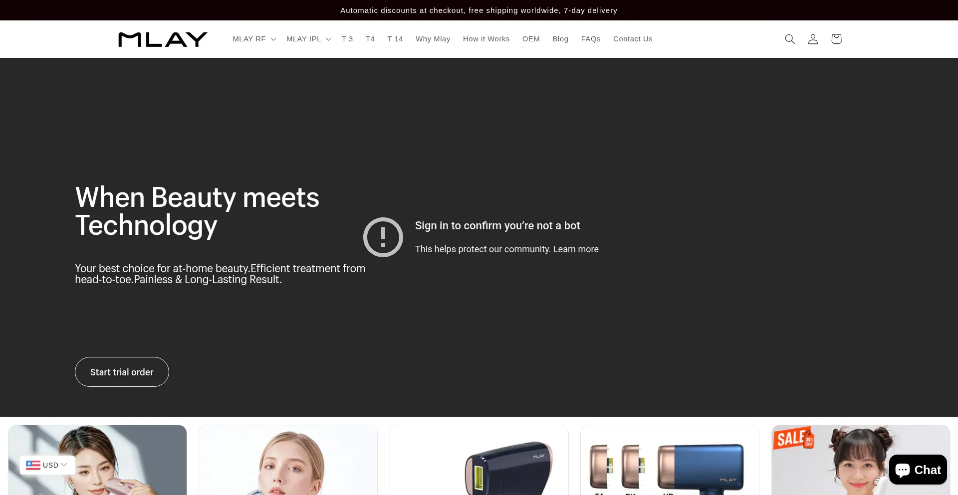Click the SALE badge on product image
This screenshot has height=495, width=958.
click(x=793, y=438)
